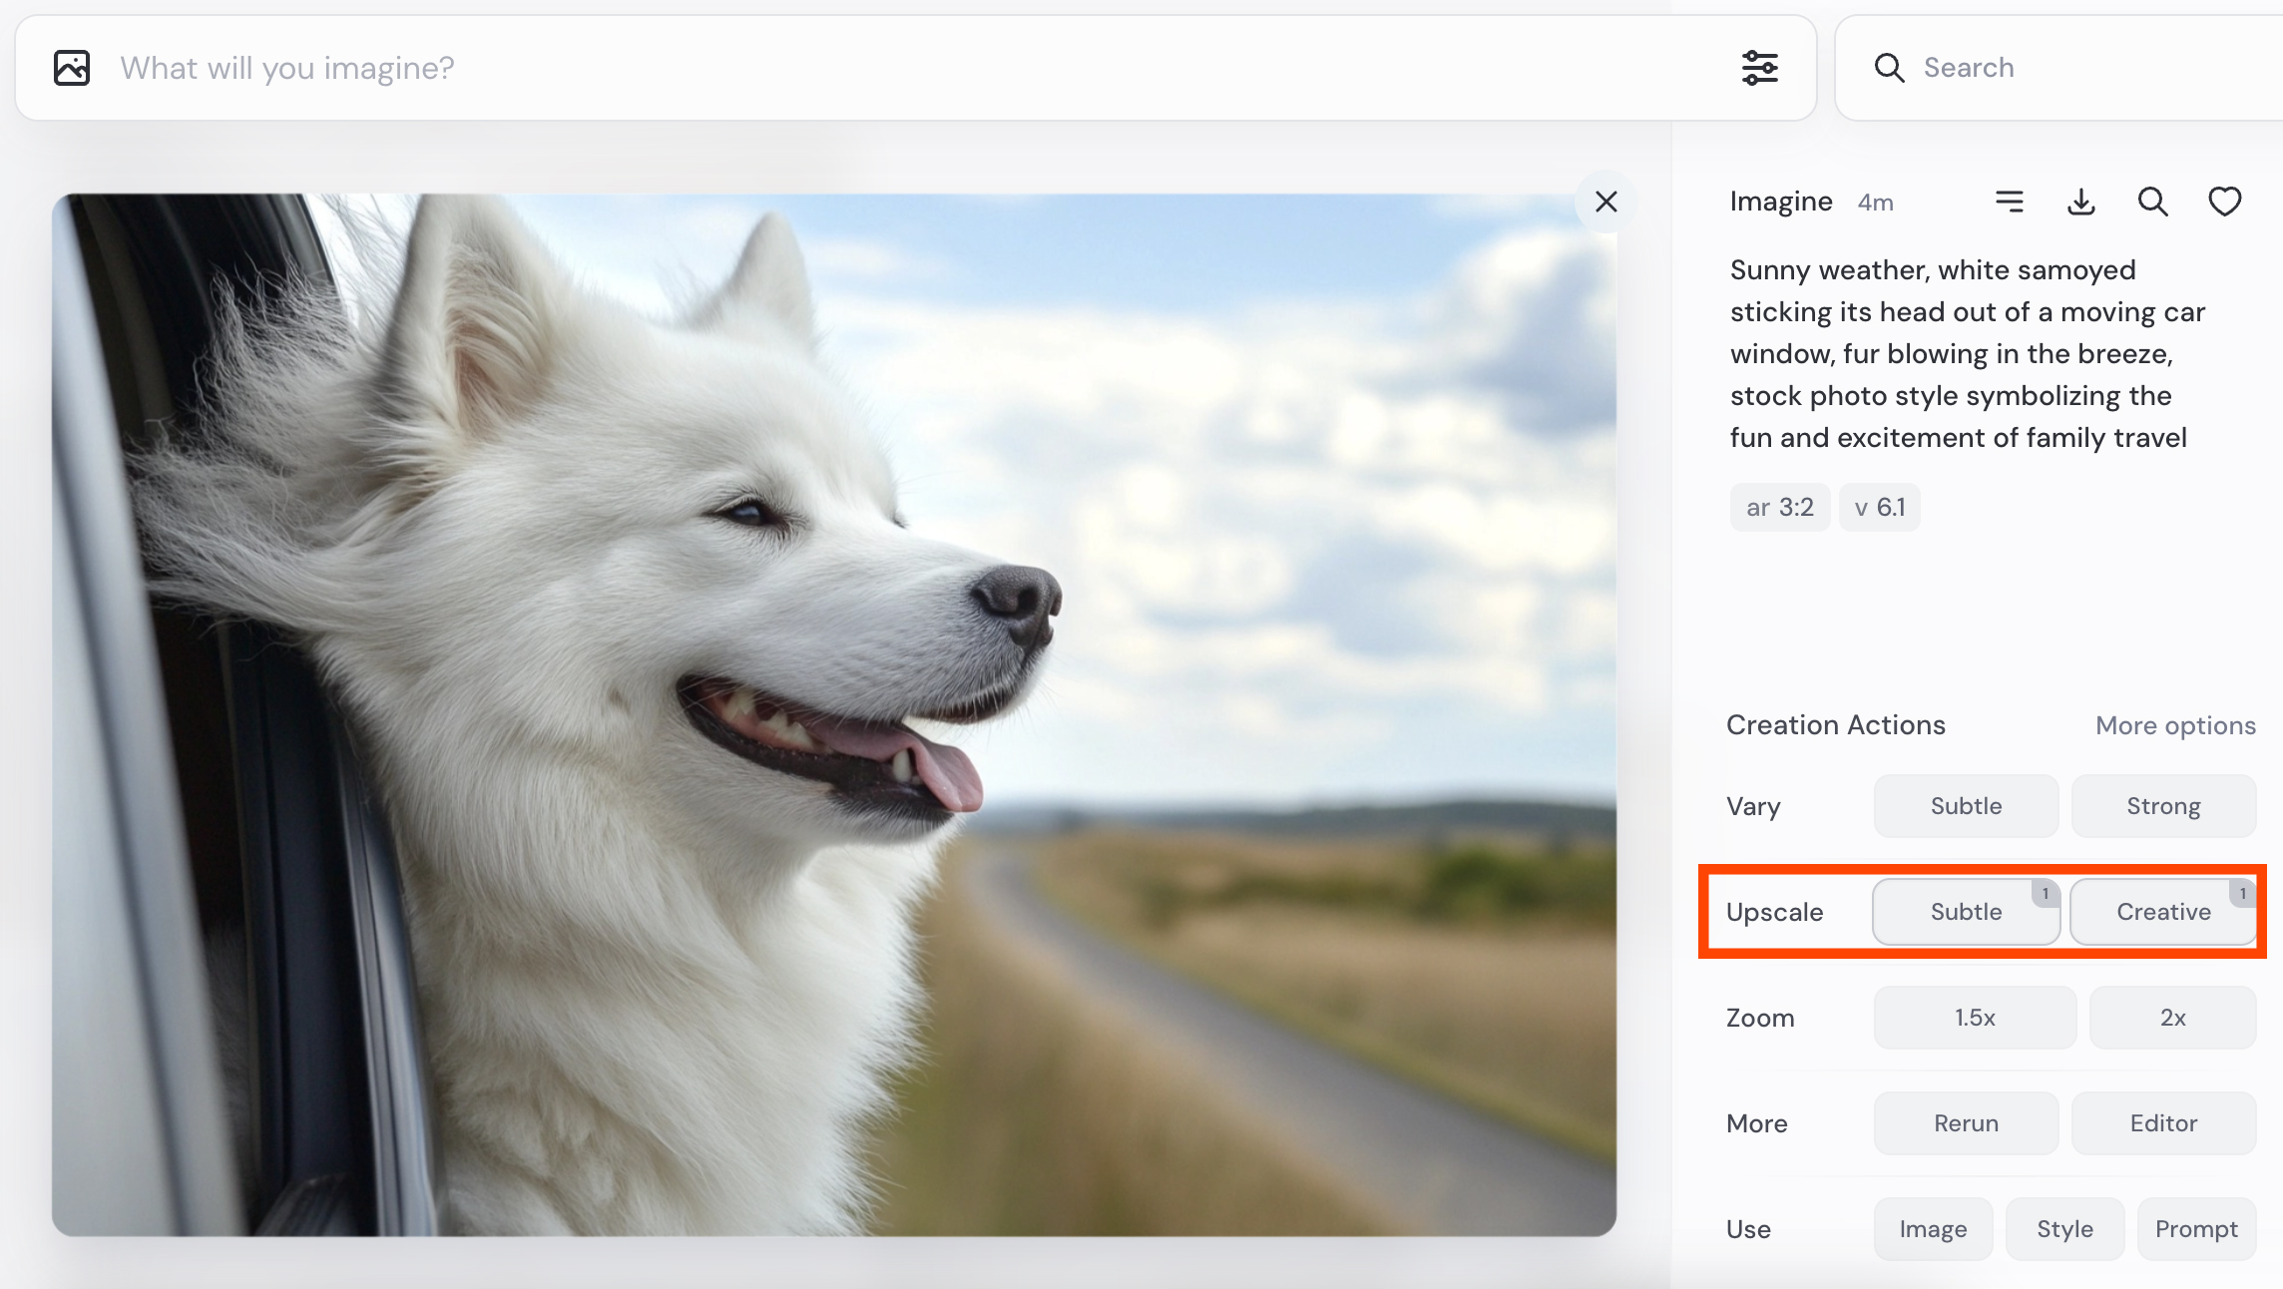Rerun the image generation

[x=1965, y=1123]
